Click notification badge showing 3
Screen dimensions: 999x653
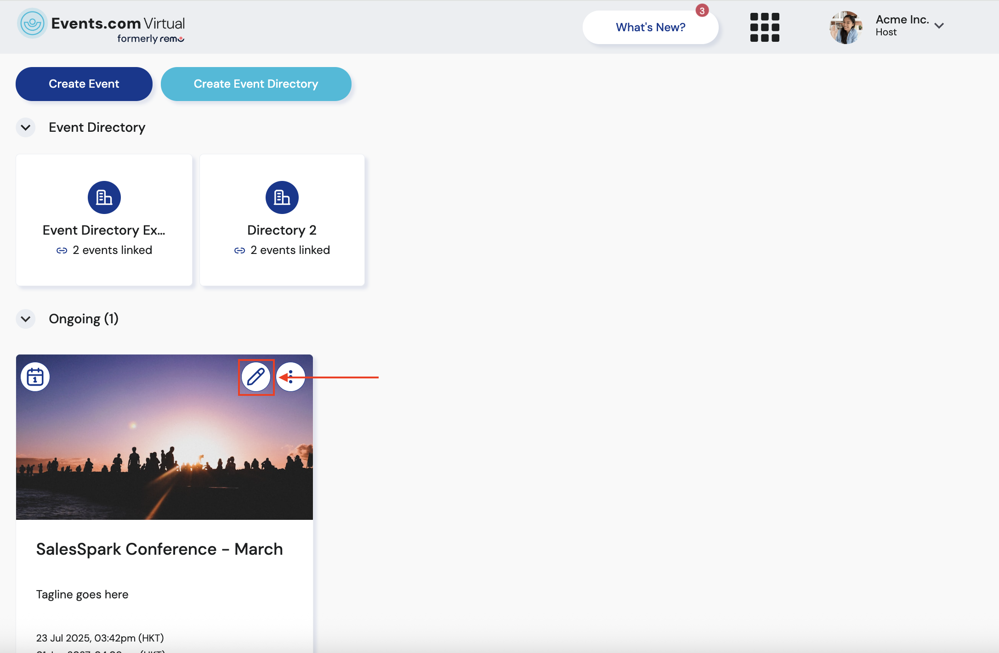(x=702, y=11)
